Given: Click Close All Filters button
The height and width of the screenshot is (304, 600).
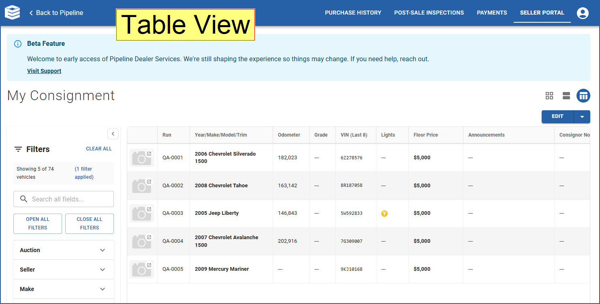Looking at the screenshot, I should [90, 224].
